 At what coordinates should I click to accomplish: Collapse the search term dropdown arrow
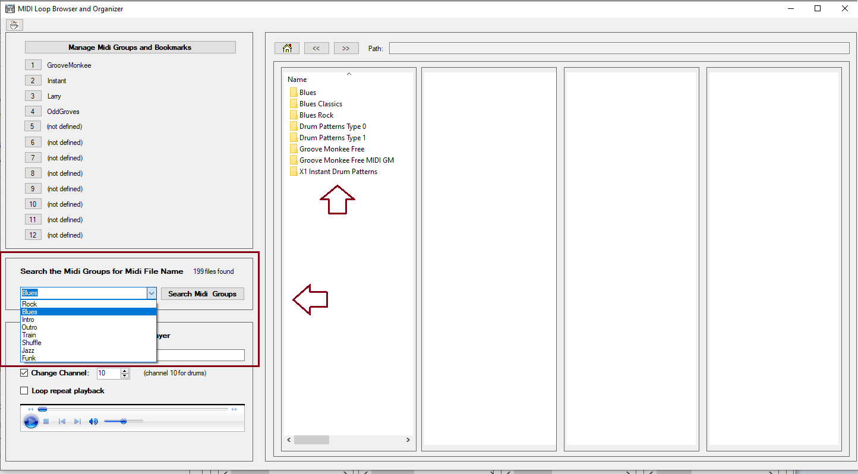click(151, 293)
